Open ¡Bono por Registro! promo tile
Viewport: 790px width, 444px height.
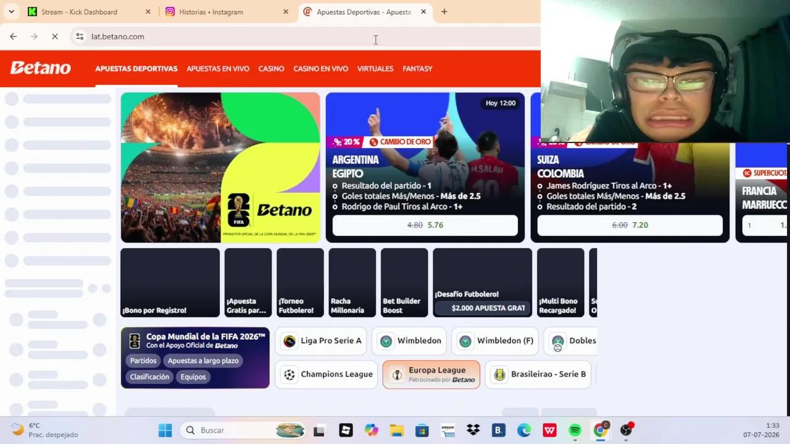170,282
